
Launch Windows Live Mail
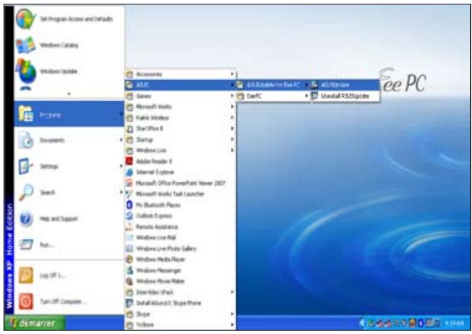click(x=180, y=238)
